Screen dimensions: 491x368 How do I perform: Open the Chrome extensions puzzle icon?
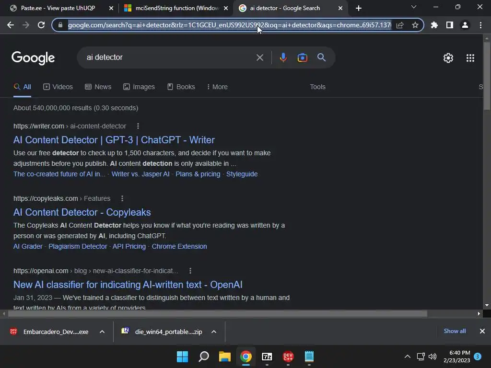[434, 25]
